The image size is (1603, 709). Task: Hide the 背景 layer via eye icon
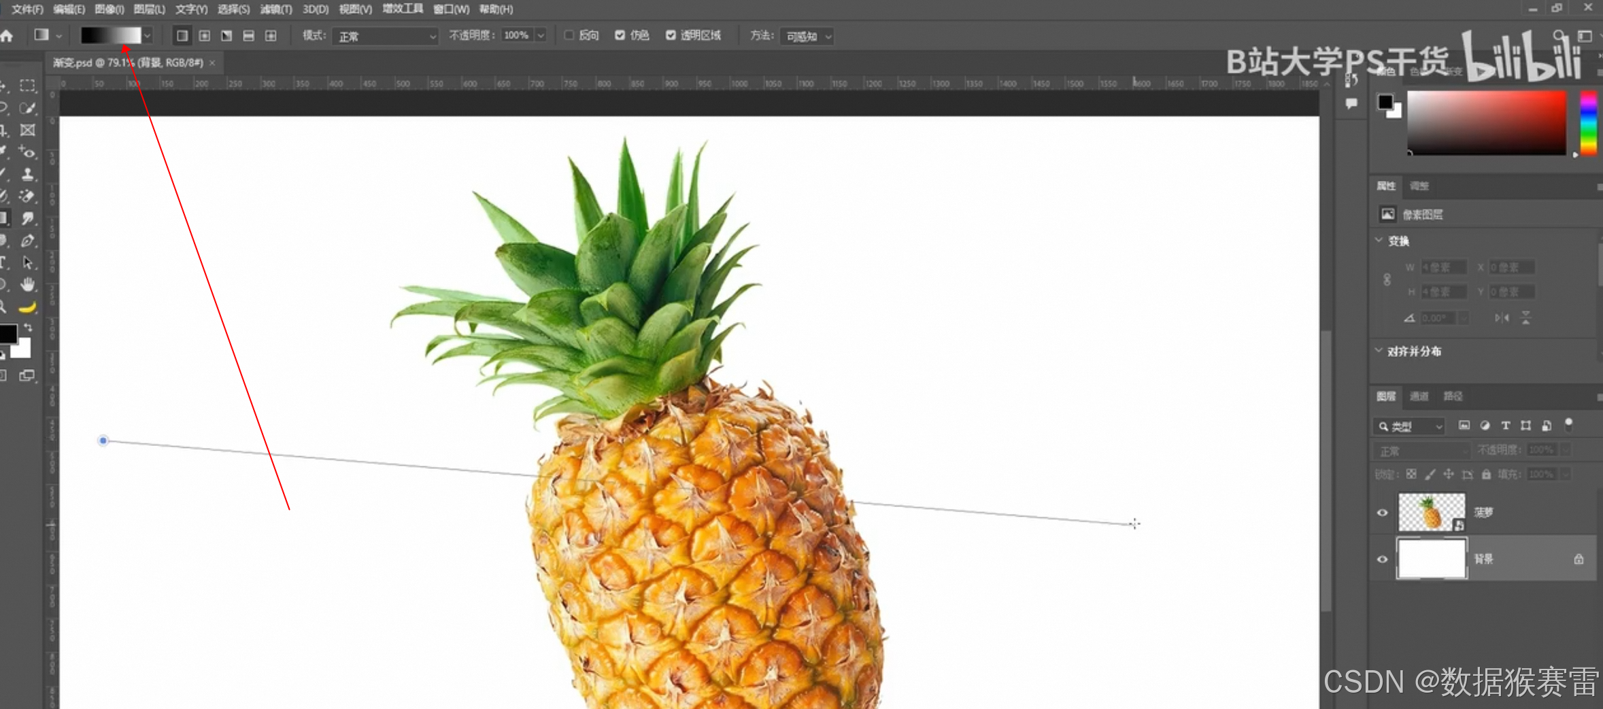pyautogui.click(x=1382, y=559)
